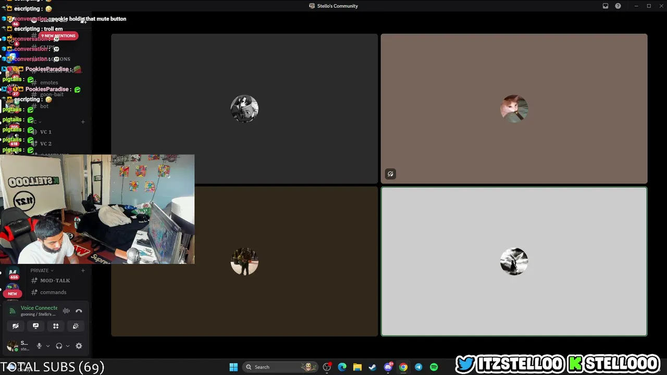This screenshot has height=375, width=667.
Task: Open server with 655 badge
Action: [x=13, y=273]
